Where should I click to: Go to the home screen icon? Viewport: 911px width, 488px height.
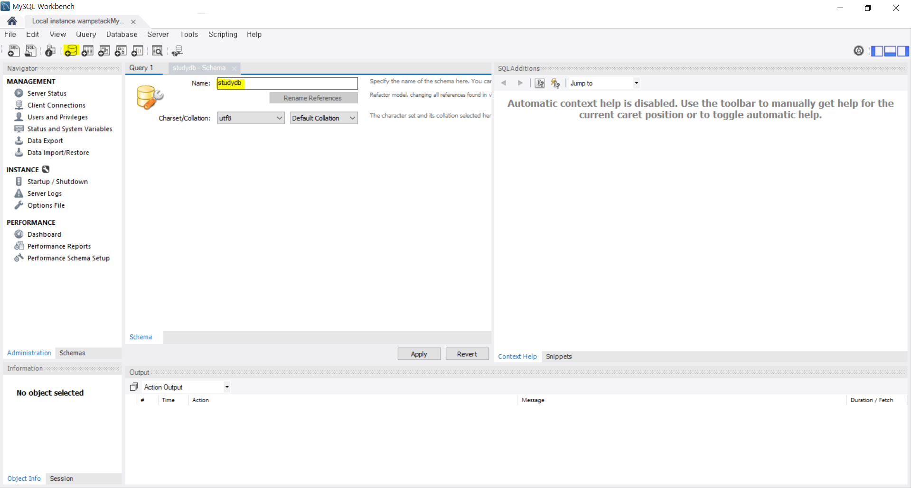pyautogui.click(x=12, y=21)
